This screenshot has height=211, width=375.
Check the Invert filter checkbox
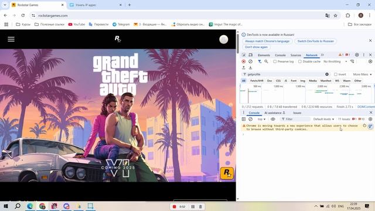pos(336,74)
